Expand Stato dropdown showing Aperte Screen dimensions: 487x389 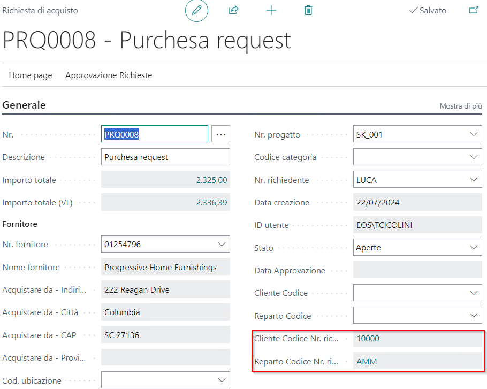473,247
